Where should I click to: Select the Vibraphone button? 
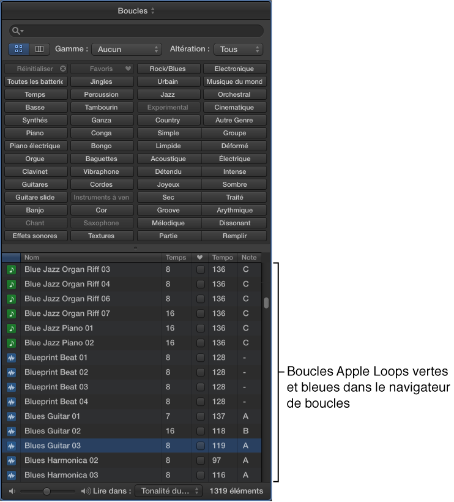pyautogui.click(x=102, y=171)
